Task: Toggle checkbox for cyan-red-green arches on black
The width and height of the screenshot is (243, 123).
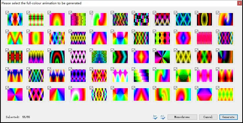Action: coord(49,50)
